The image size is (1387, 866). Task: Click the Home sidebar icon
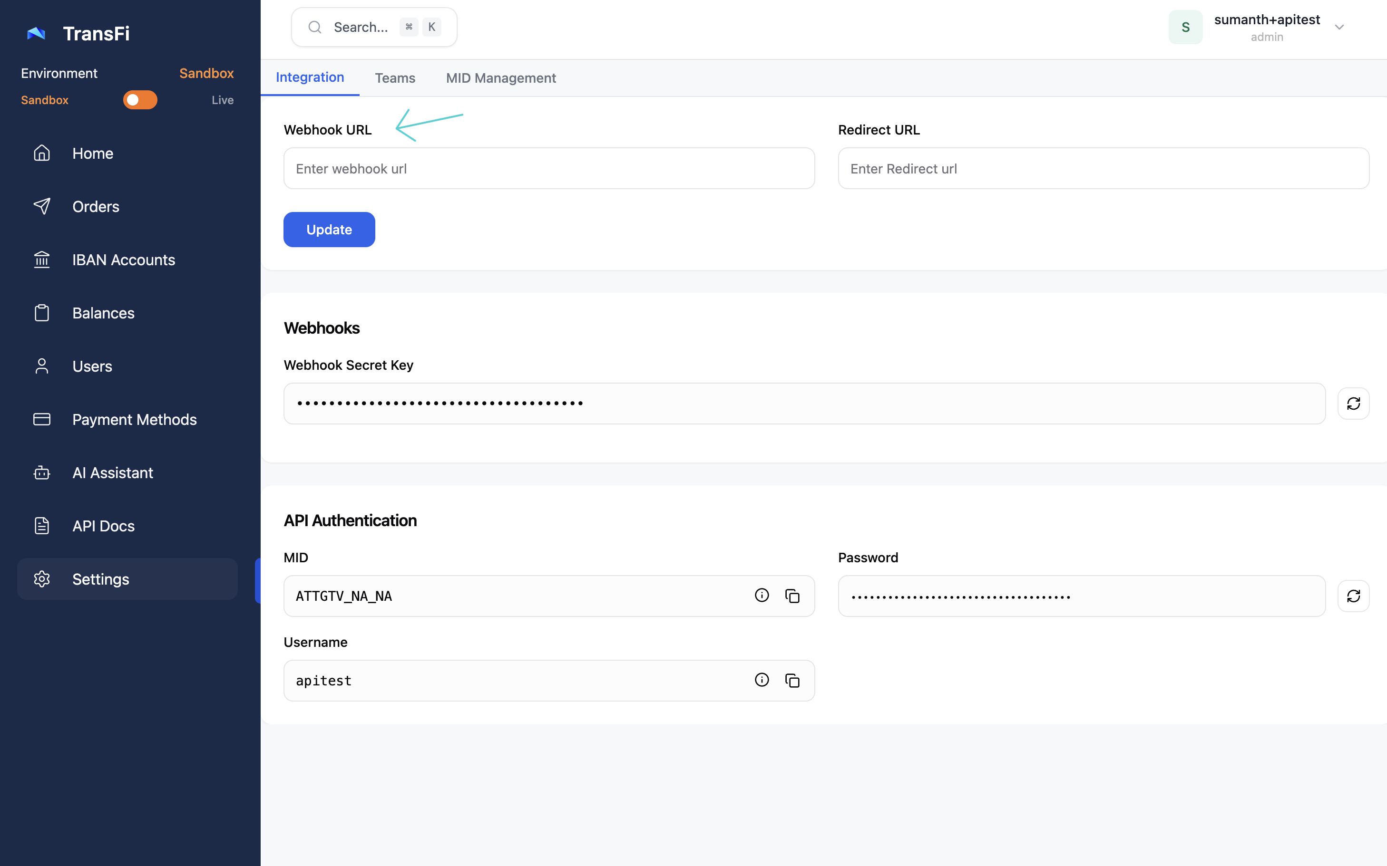click(42, 153)
